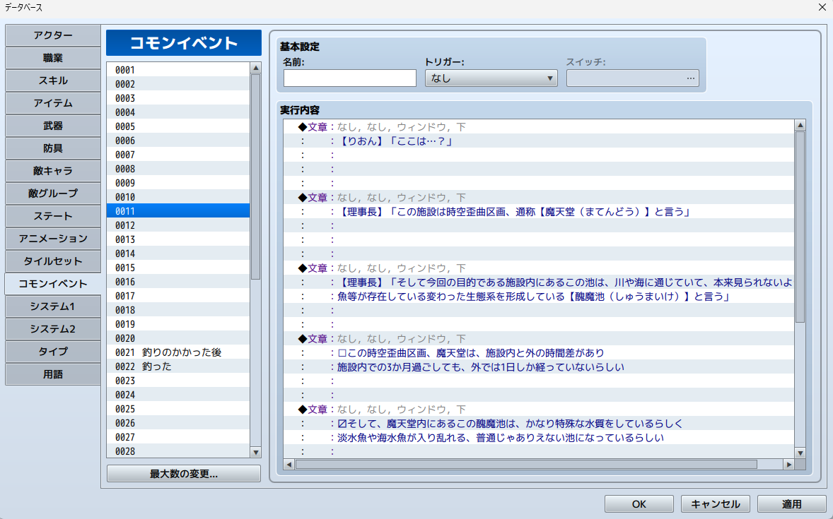Viewport: 833px width, 519px height.
Task: Open the タイルセット tab
Action: pos(52,261)
